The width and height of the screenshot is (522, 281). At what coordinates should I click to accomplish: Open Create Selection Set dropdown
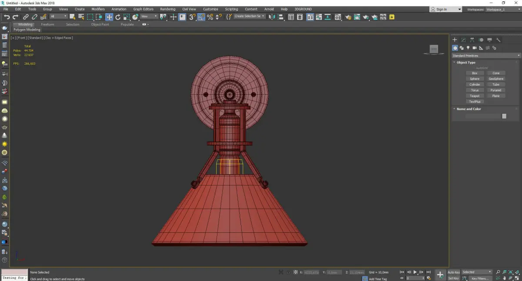click(249, 17)
